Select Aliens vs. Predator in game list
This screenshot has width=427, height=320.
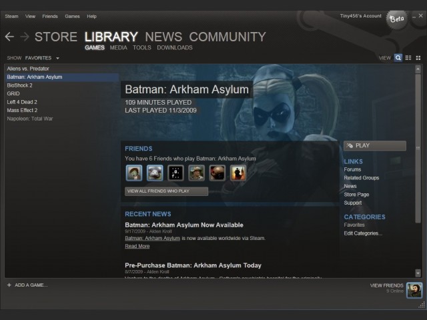pyautogui.click(x=62, y=69)
